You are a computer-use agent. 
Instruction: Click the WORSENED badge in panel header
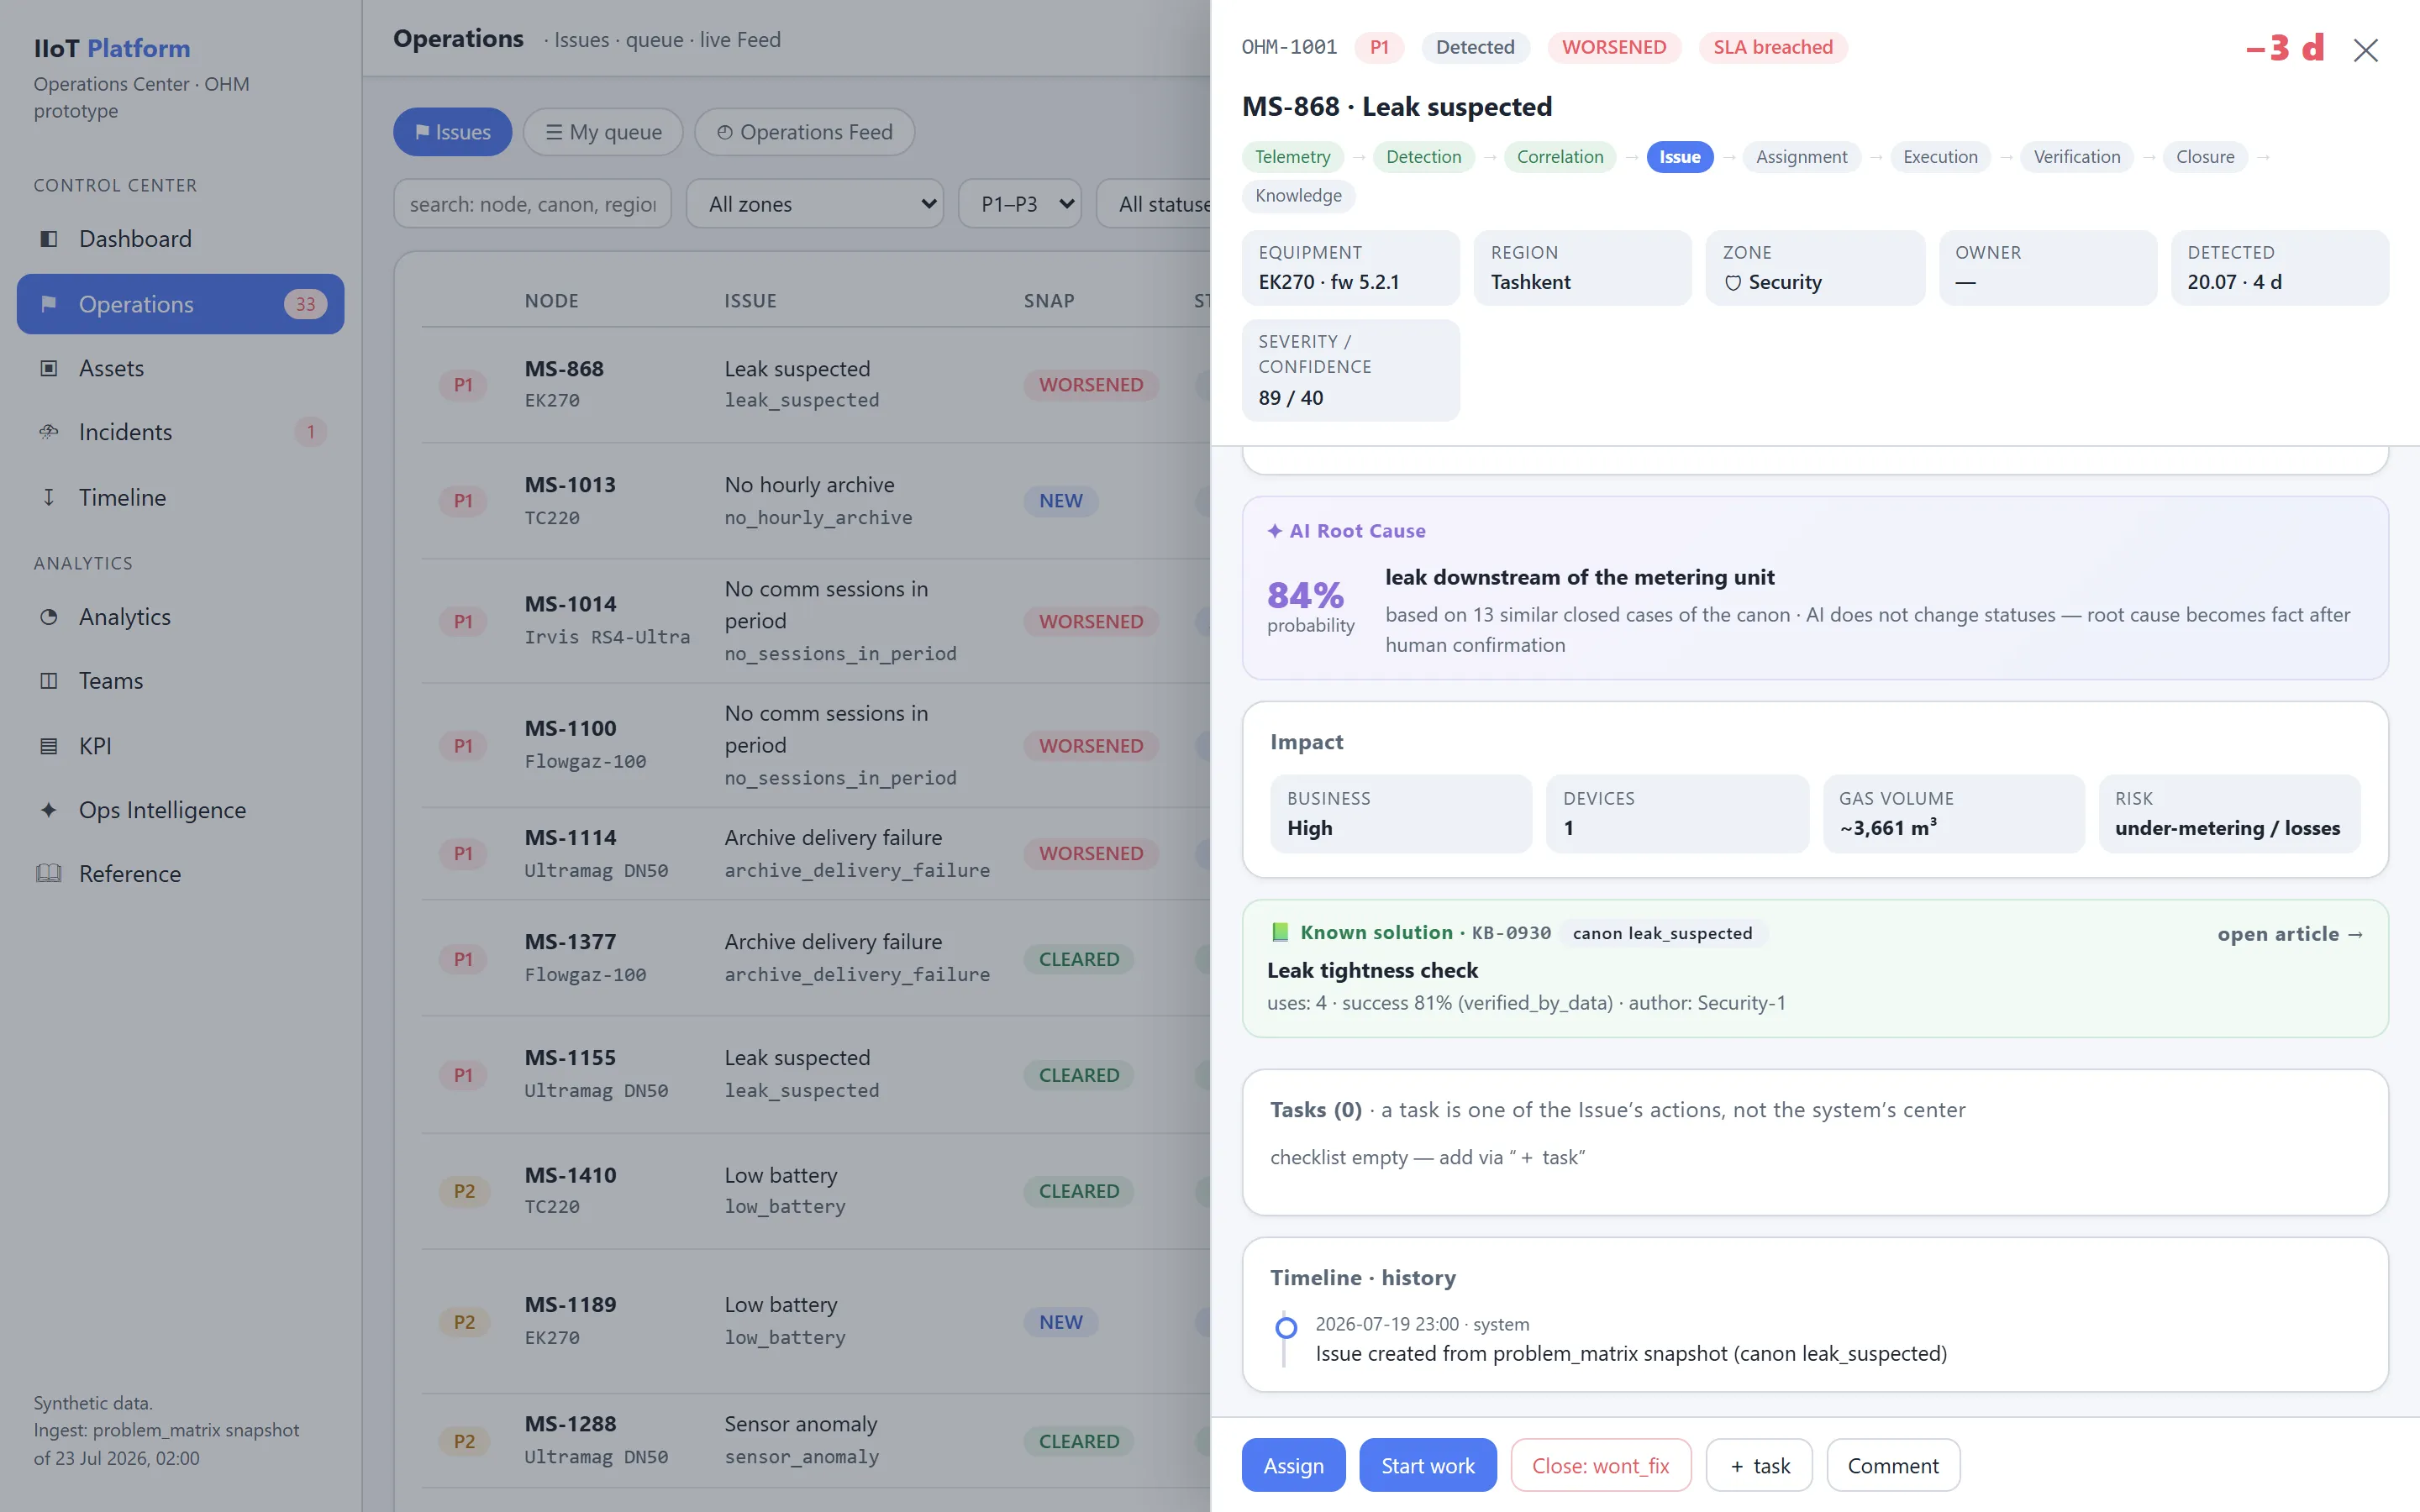[x=1613, y=47]
